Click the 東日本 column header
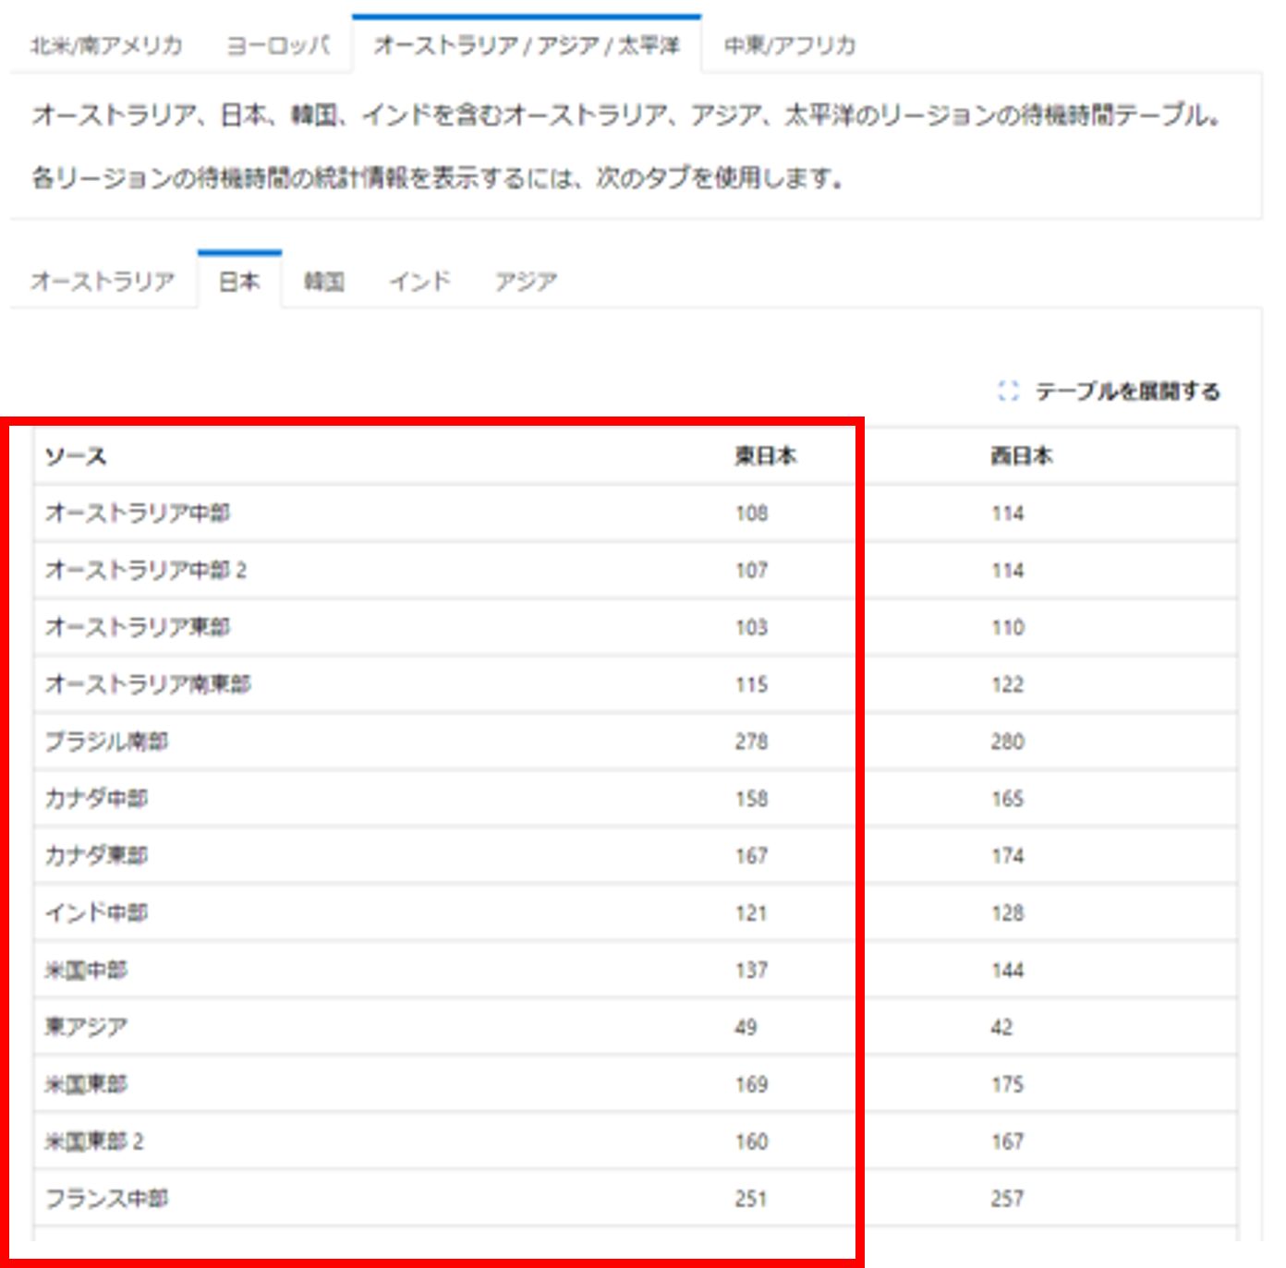Image resolution: width=1286 pixels, height=1268 pixels. coord(765,456)
